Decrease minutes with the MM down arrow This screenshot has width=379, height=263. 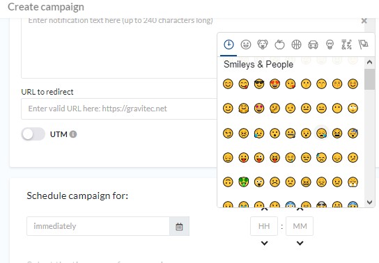click(x=300, y=243)
